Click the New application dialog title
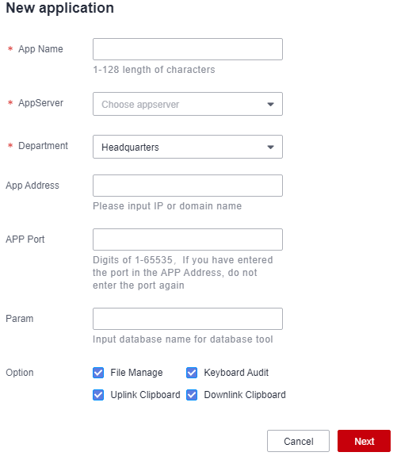 pyautogui.click(x=60, y=8)
